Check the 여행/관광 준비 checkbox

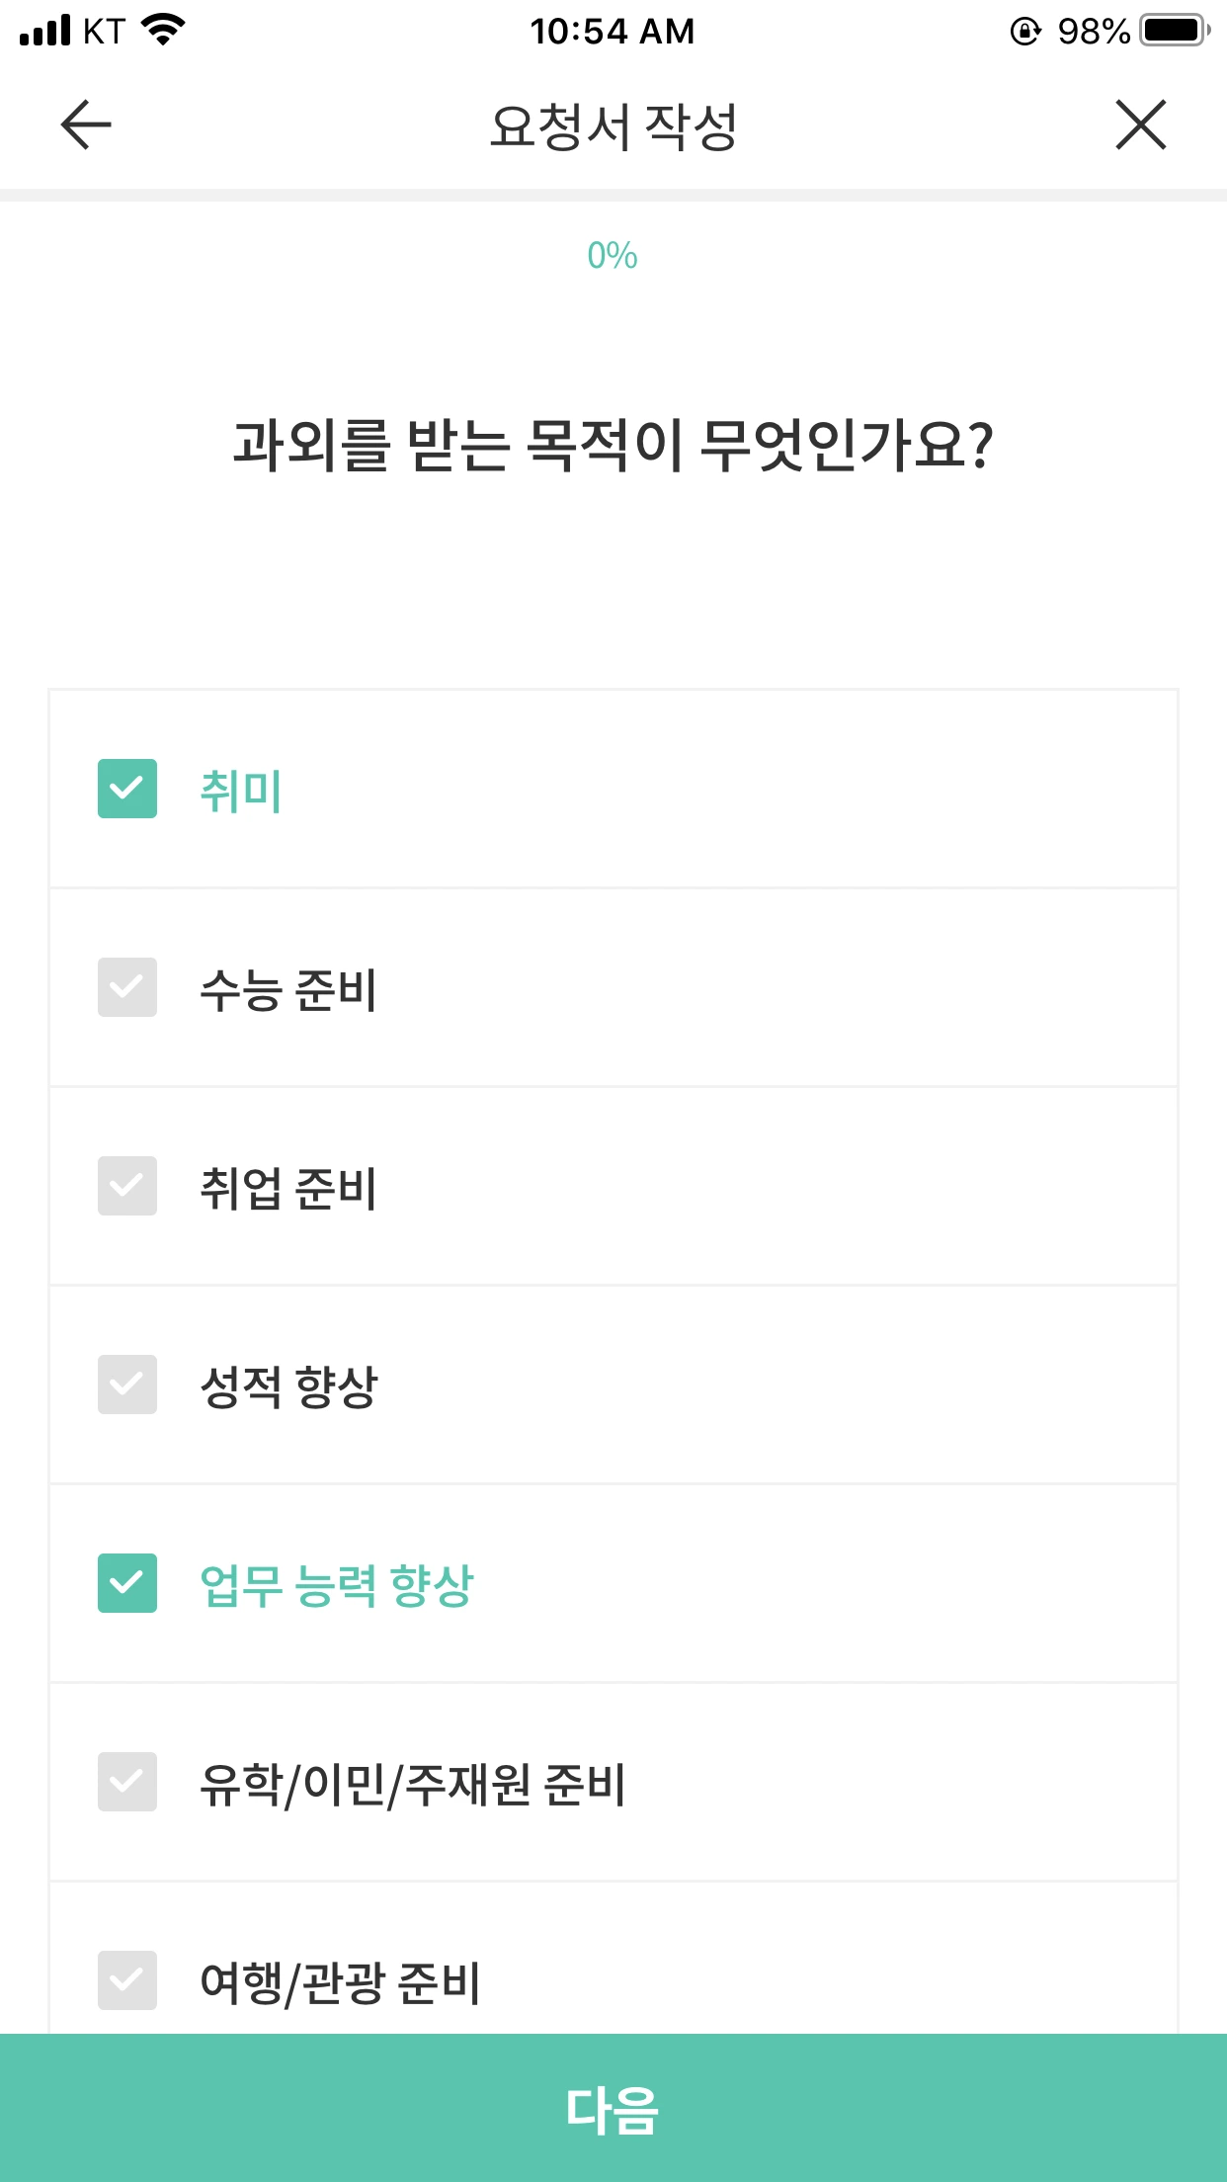coord(127,1980)
